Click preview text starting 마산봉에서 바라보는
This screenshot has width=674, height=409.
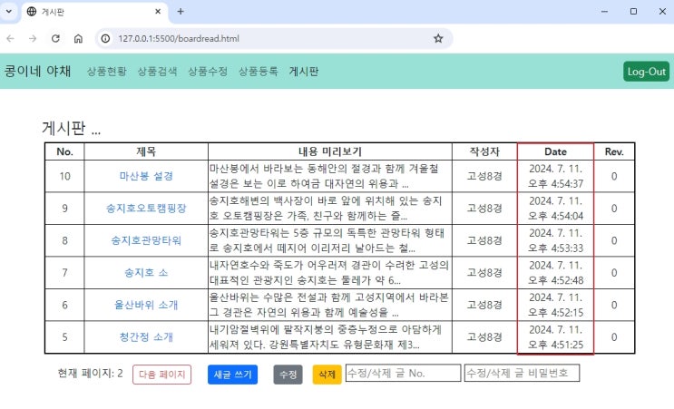(x=324, y=176)
